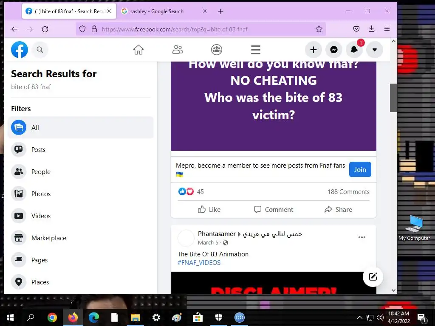View the 45 reactions count
435x326 pixels.
(201, 192)
